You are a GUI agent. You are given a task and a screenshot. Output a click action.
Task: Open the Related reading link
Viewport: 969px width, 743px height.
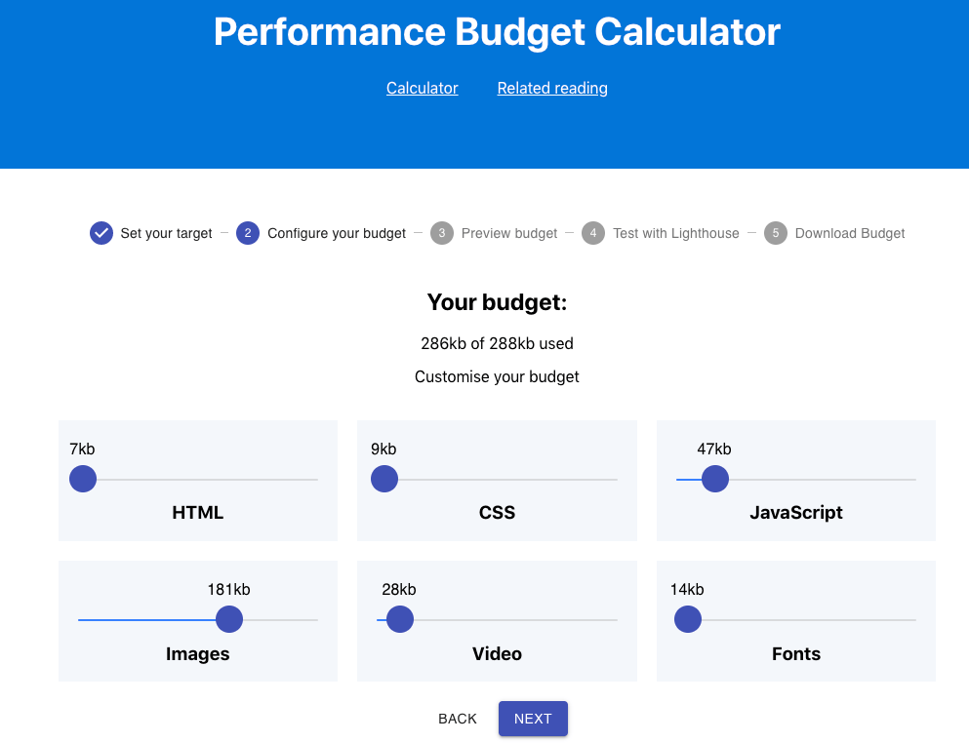tap(552, 88)
